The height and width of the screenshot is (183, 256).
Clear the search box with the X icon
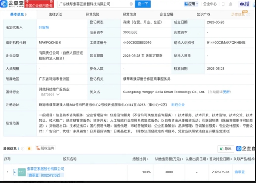tap(131, 4)
